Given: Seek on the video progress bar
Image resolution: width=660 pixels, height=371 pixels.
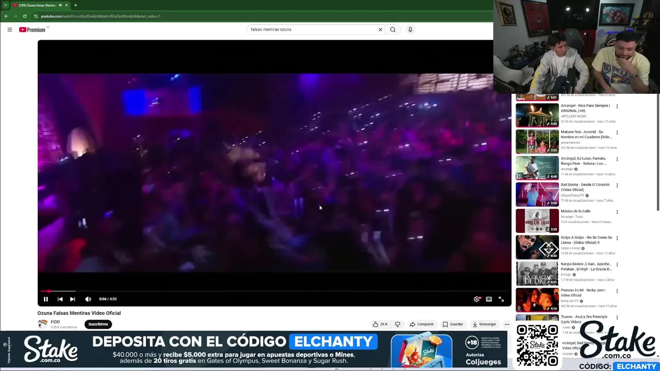Looking at the screenshot, I should point(274,291).
